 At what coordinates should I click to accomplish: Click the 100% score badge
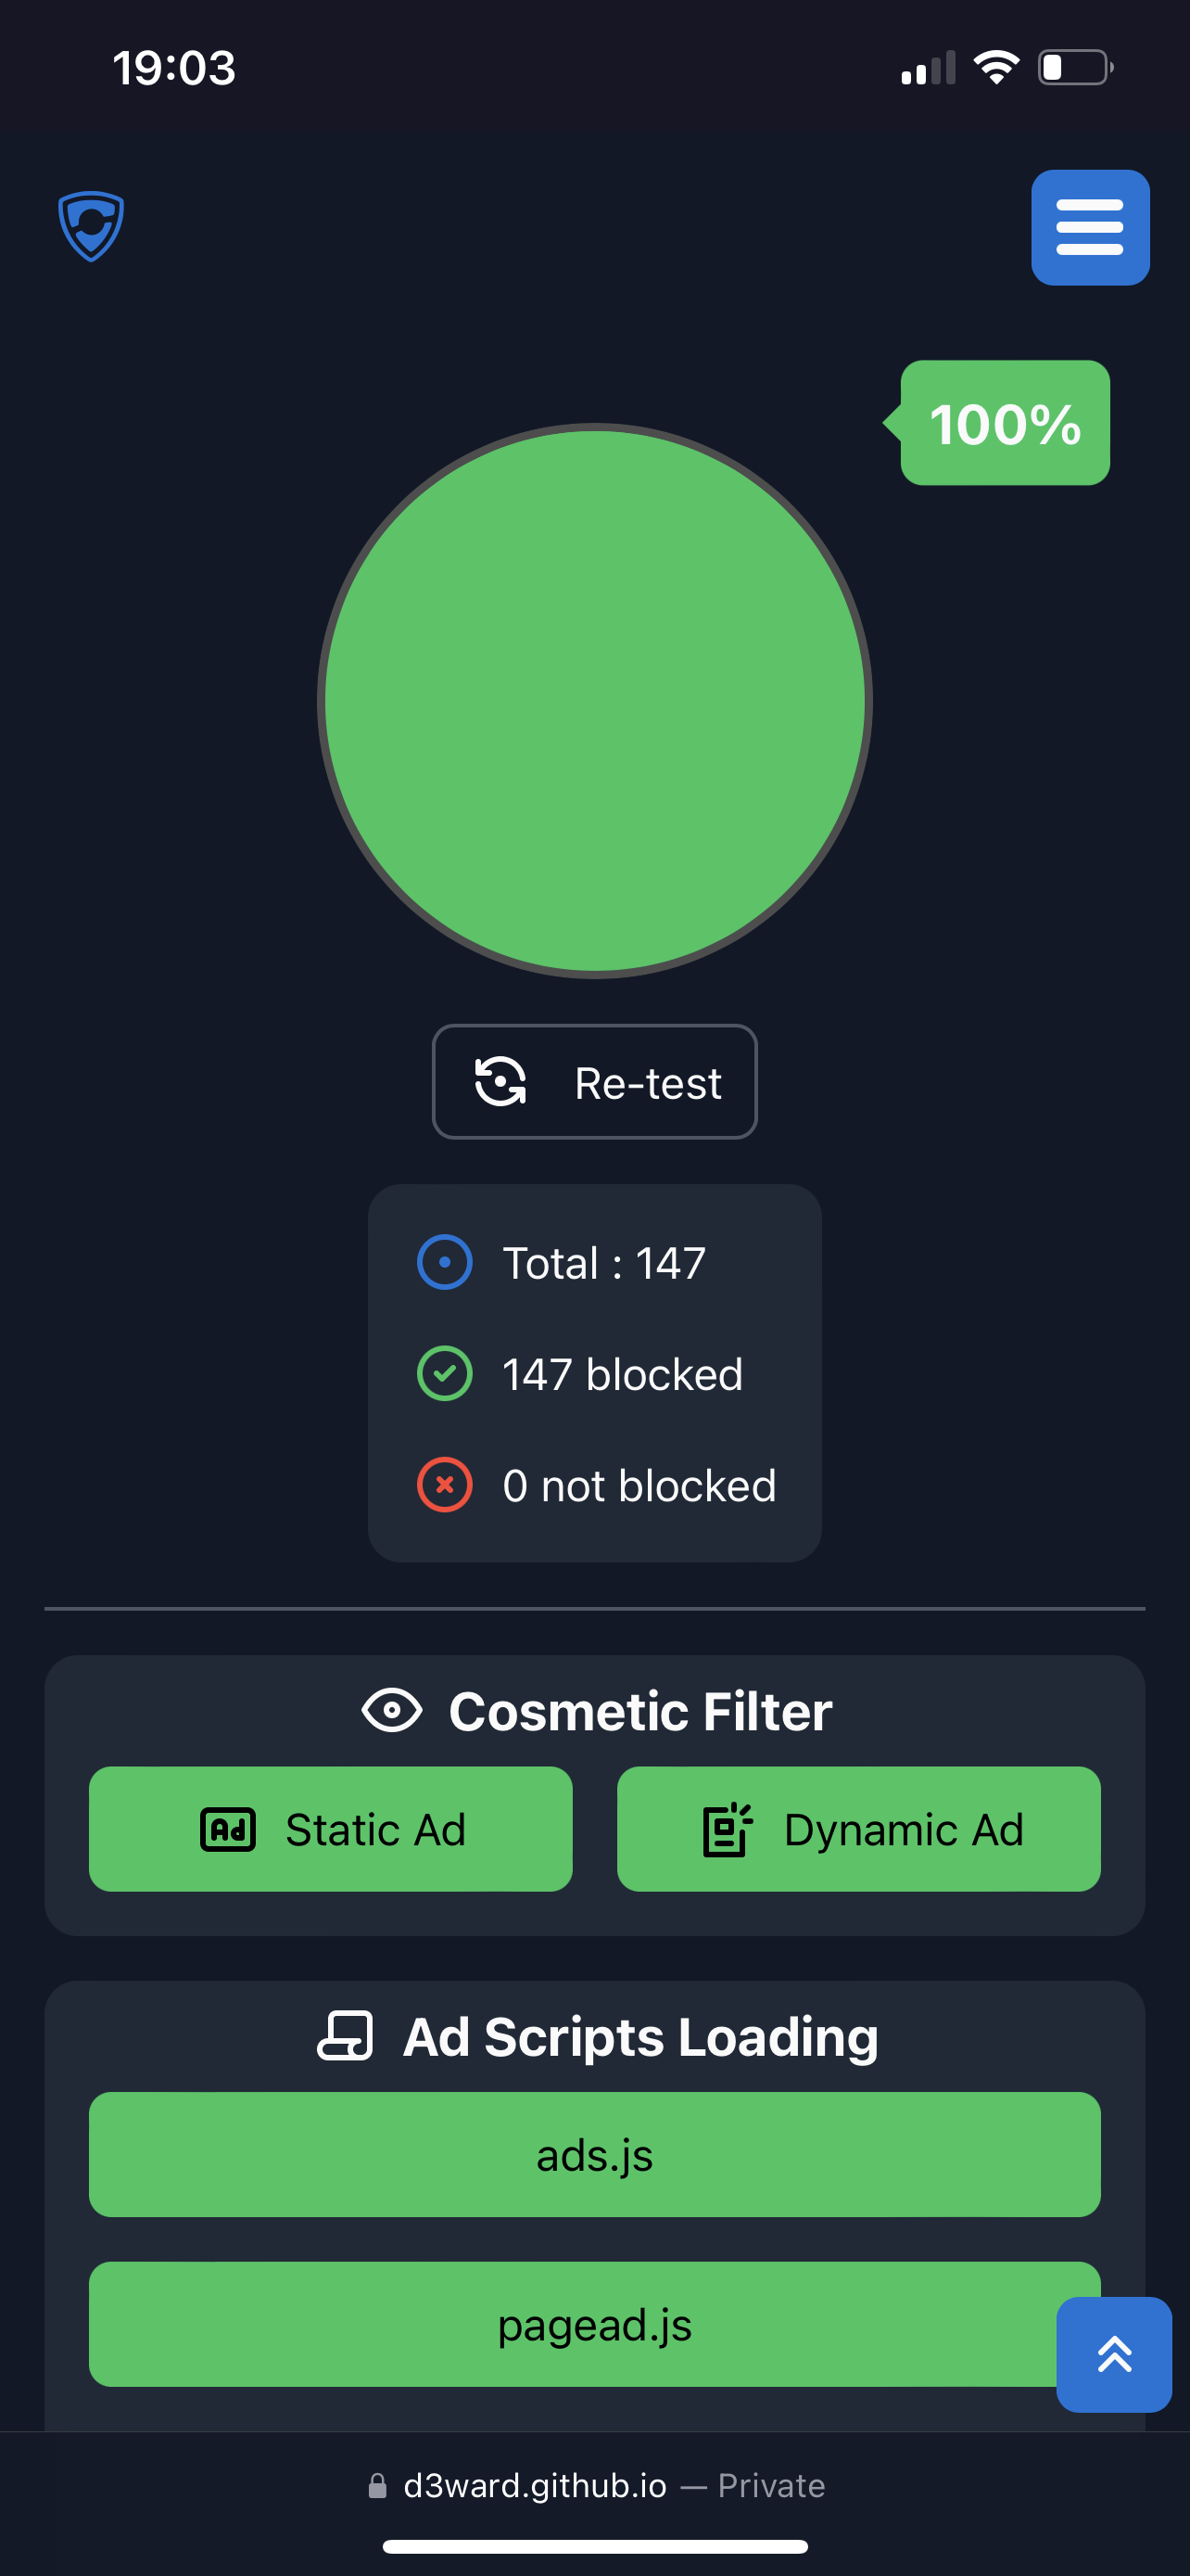point(1004,423)
